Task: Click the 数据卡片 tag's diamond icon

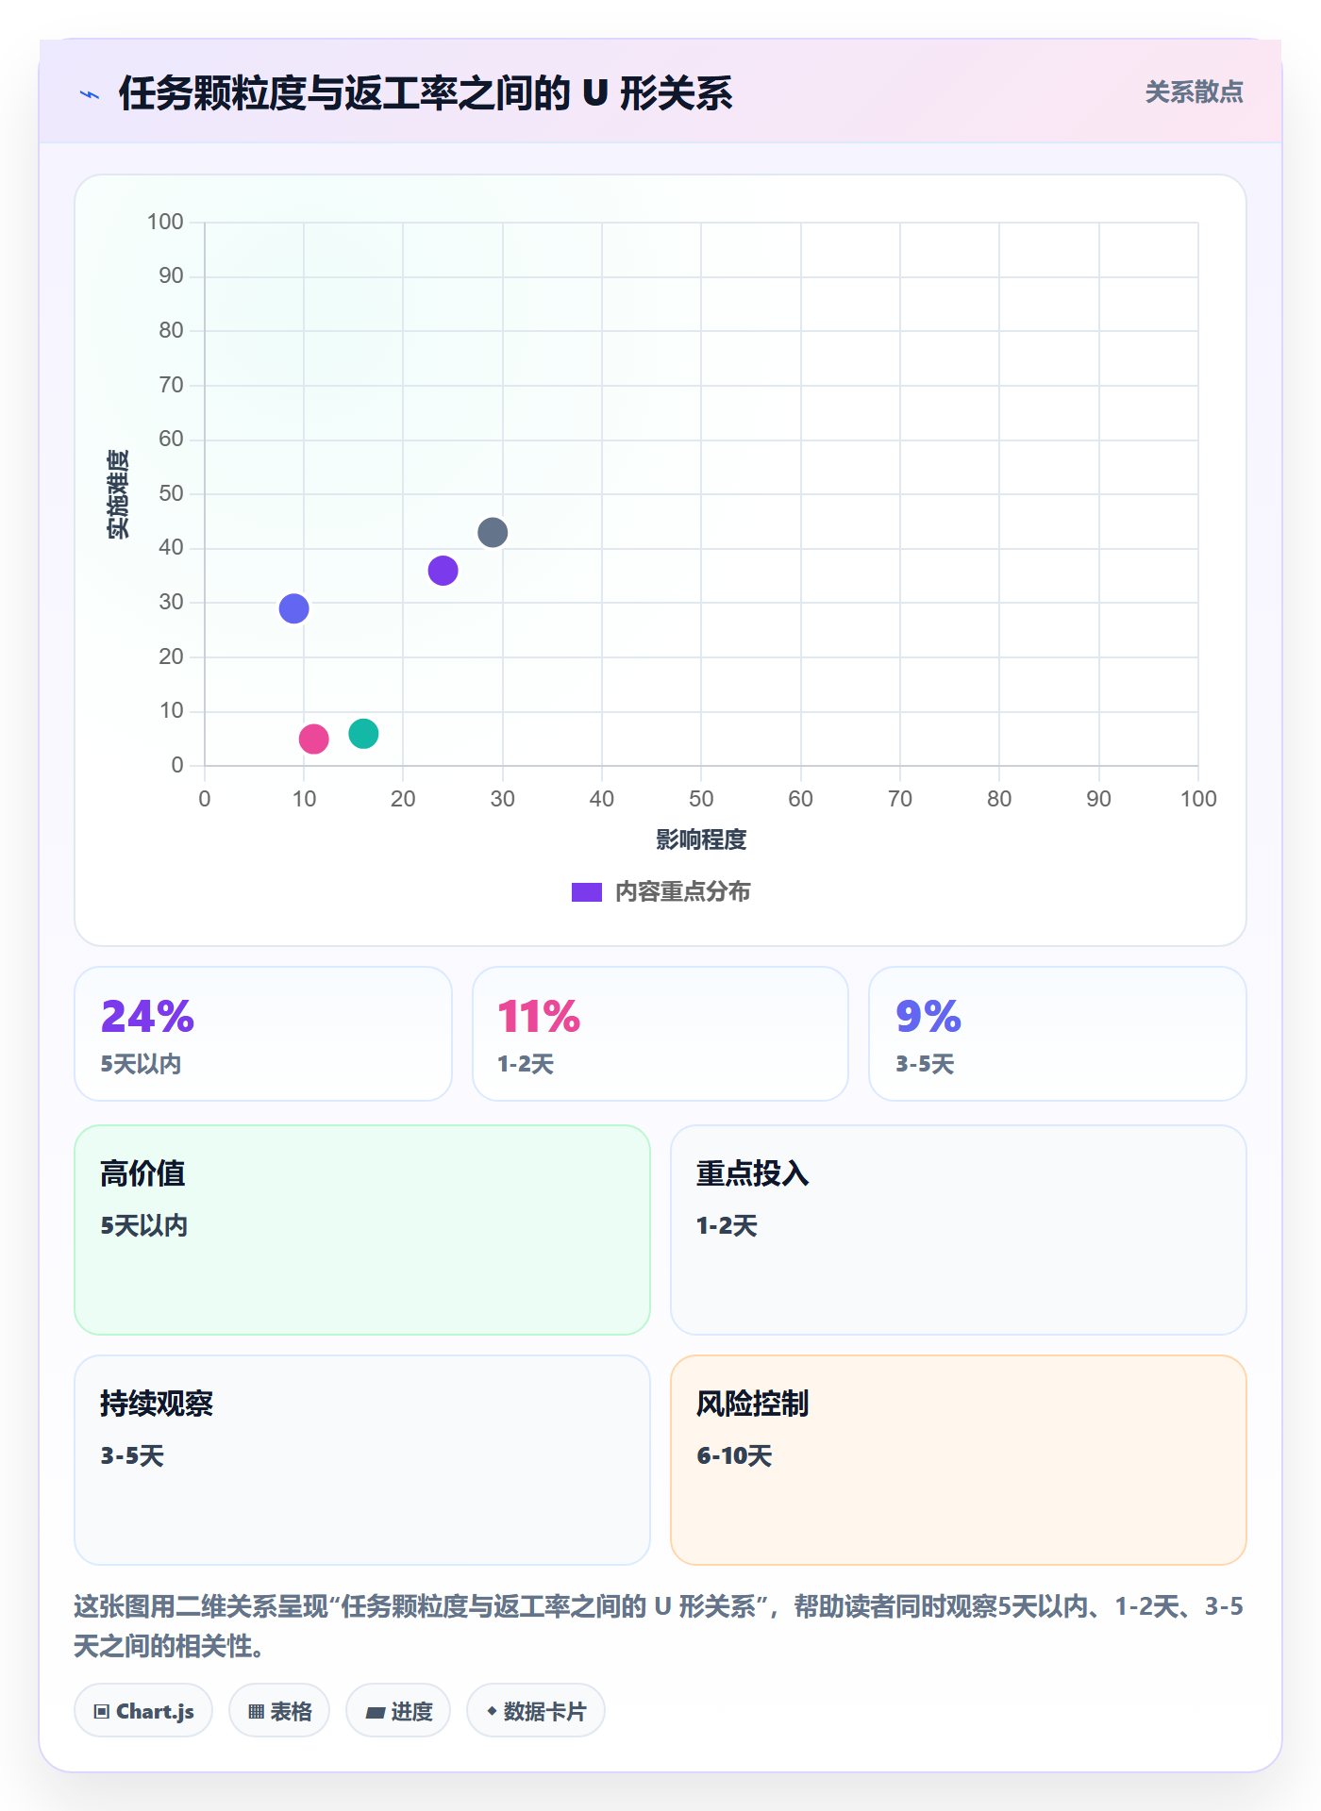Action: point(492,1711)
